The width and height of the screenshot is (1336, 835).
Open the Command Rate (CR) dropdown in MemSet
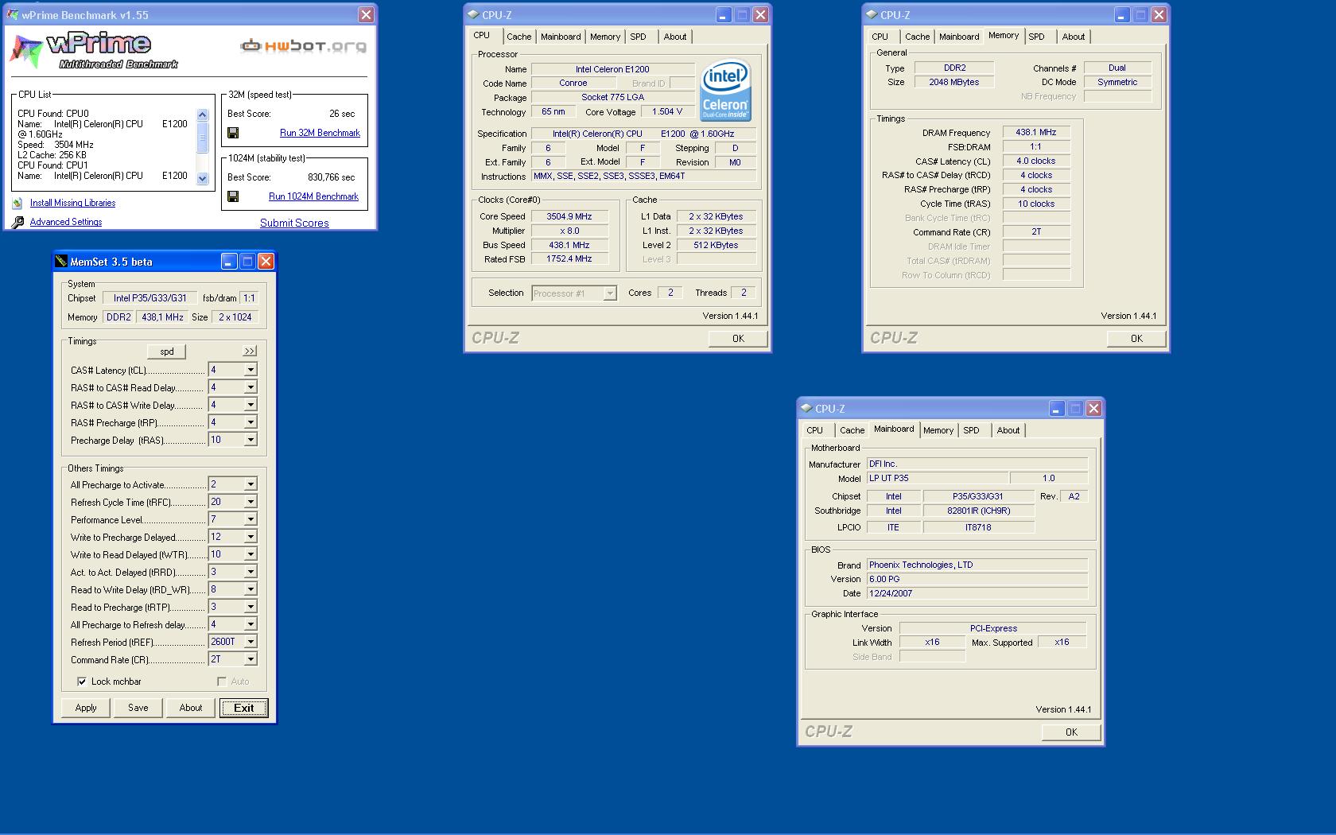pos(250,659)
